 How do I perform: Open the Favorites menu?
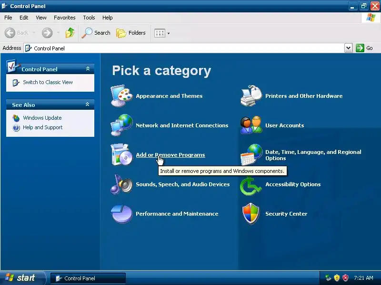click(65, 18)
